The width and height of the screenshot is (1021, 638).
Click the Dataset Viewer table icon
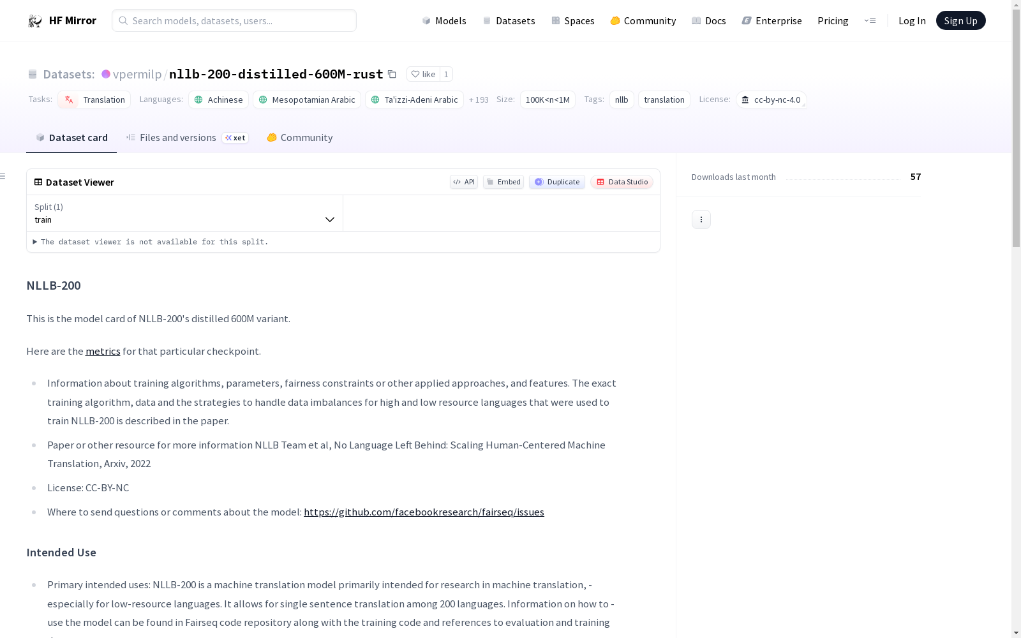[x=38, y=182]
